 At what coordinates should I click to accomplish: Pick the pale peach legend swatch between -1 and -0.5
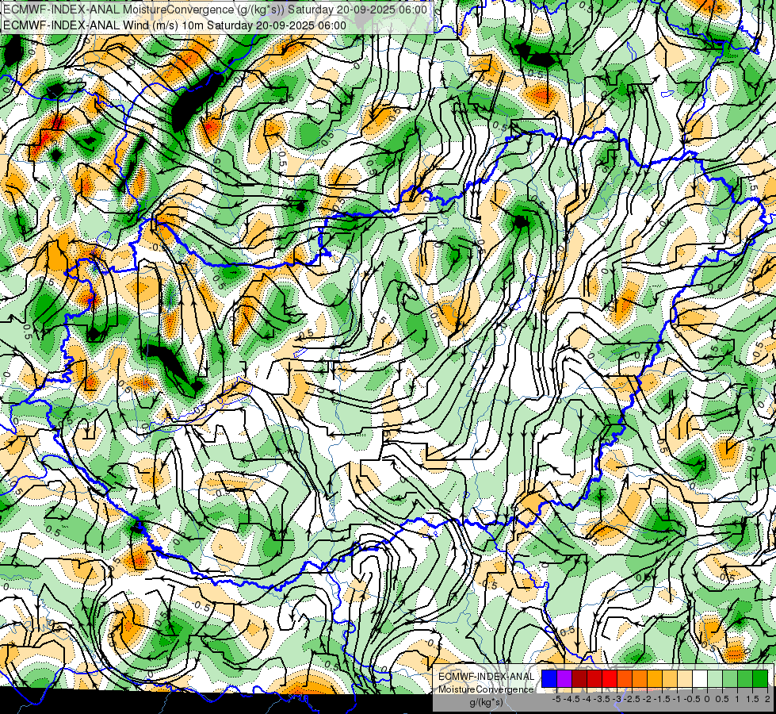(x=684, y=679)
